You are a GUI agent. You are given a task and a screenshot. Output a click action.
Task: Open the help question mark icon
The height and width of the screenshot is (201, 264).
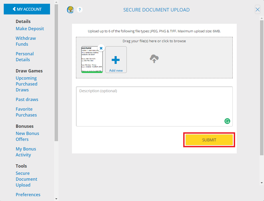79,10
